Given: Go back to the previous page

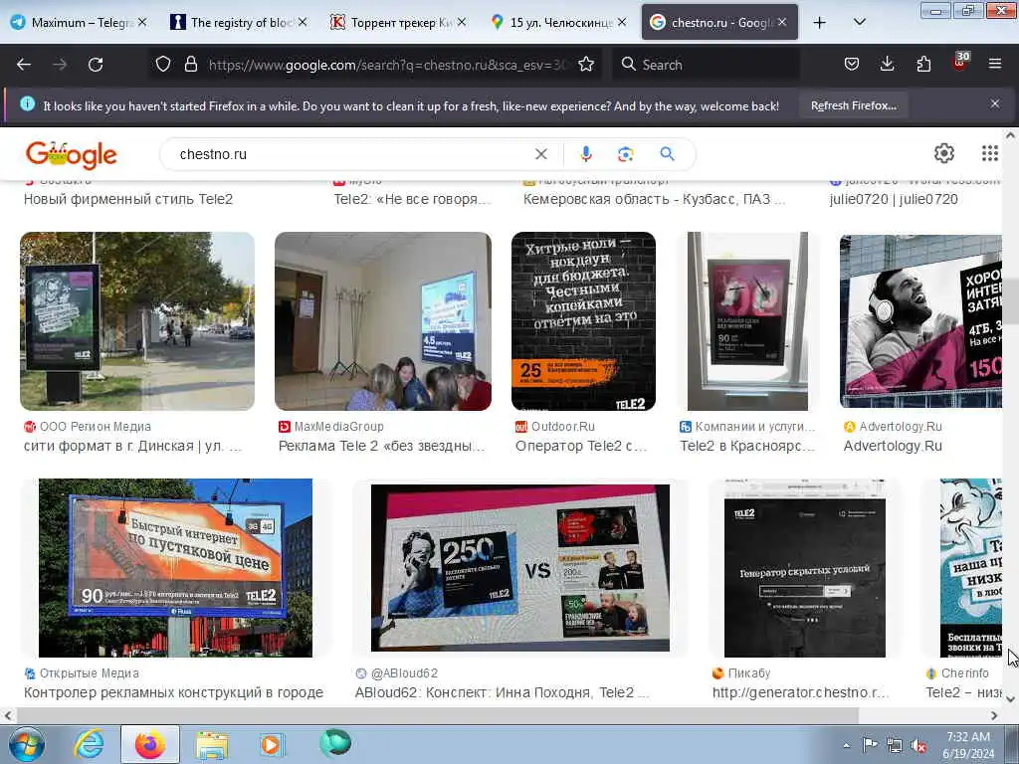Looking at the screenshot, I should point(24,65).
